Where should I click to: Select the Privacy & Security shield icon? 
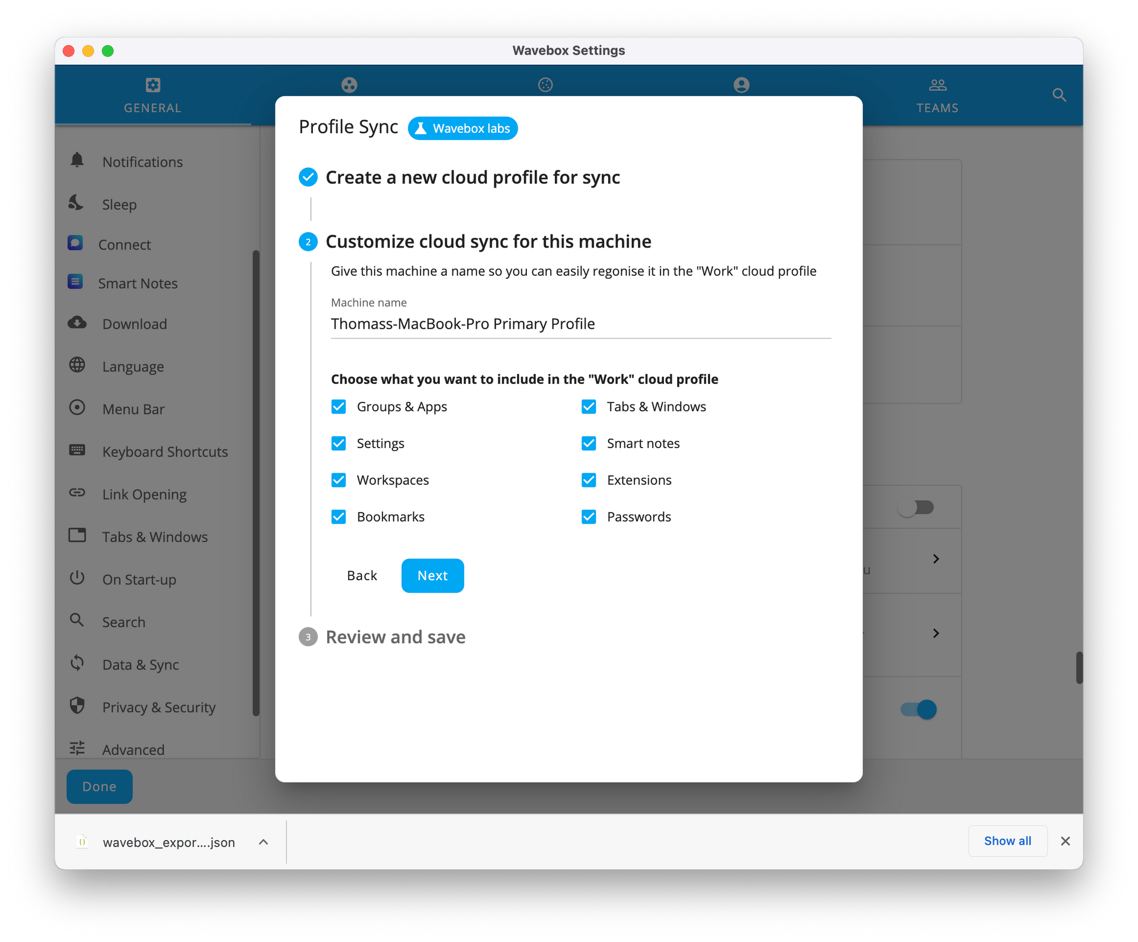point(77,706)
